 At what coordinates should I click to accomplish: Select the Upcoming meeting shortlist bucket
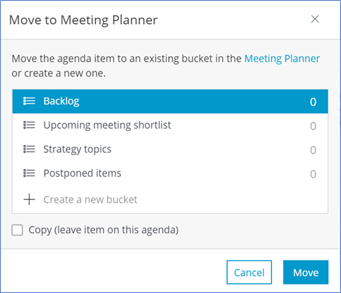coord(170,125)
